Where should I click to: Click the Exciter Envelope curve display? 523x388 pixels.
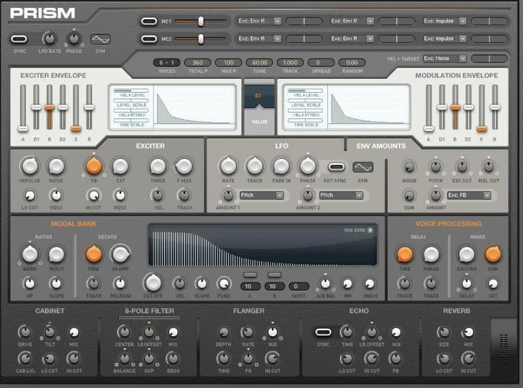tap(194, 107)
